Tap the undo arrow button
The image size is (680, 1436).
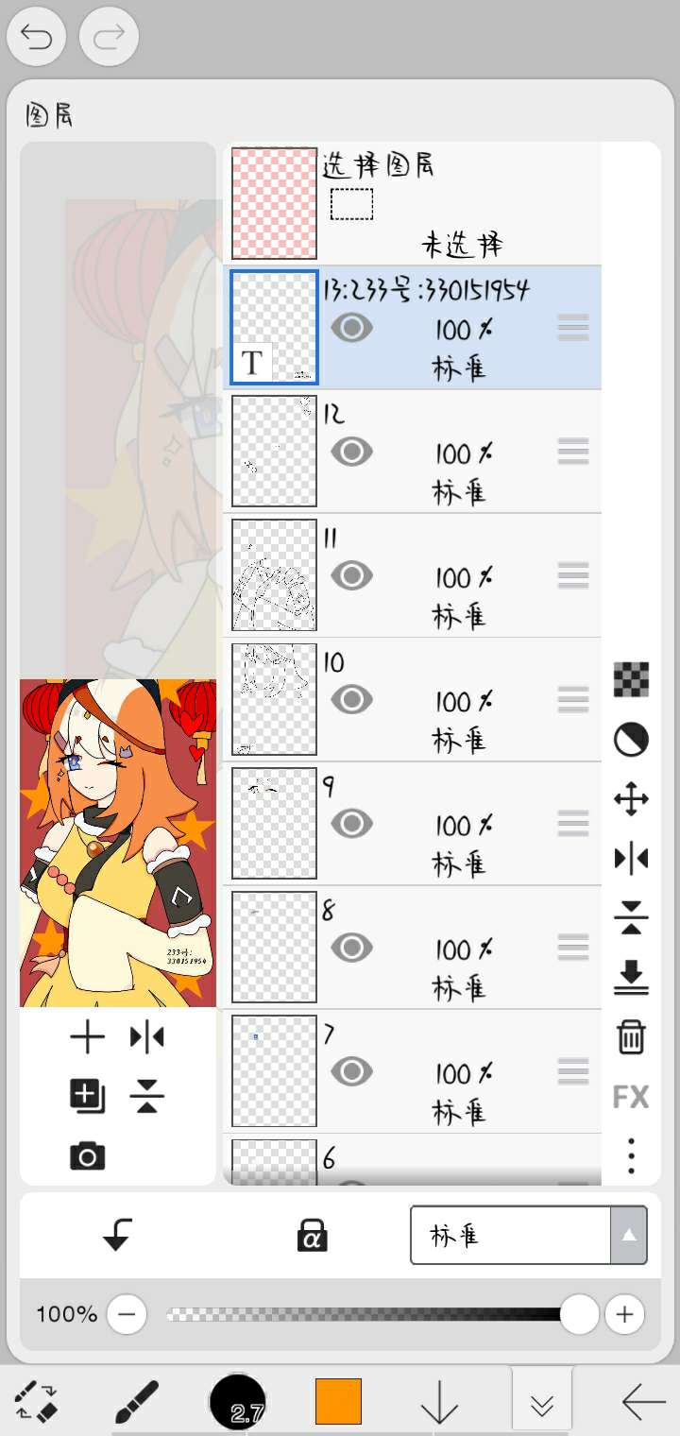coord(36,37)
